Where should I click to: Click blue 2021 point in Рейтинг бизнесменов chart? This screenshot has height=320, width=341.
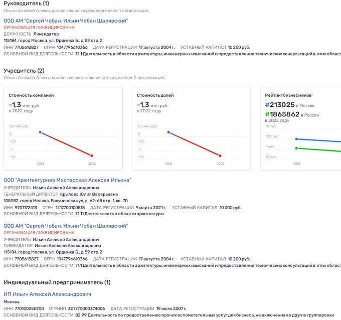click(x=296, y=139)
